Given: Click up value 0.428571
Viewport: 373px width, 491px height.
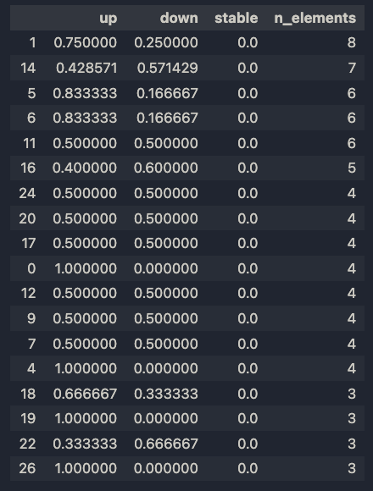Looking at the screenshot, I should coord(86,68).
